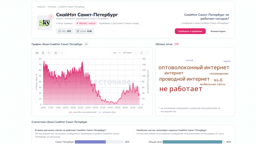The width and height of the screenshot is (256, 144).
Task: Open the 'Телеком' breadcrumb link
Action: 52,7
